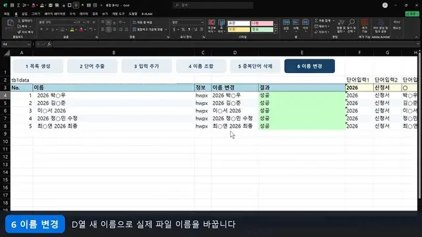Switch to the 페이지 레이아웃 tab
The height and width of the screenshot is (237, 422).
click(x=55, y=14)
